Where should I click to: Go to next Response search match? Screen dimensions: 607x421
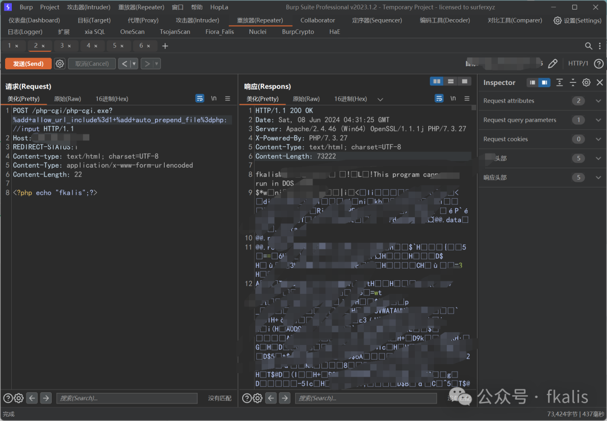pos(284,398)
